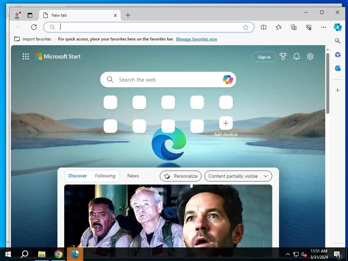Launch Google Chrome from taskbar

click(x=58, y=254)
